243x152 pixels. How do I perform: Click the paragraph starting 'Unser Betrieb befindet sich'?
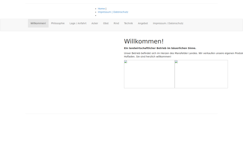tap(183, 55)
